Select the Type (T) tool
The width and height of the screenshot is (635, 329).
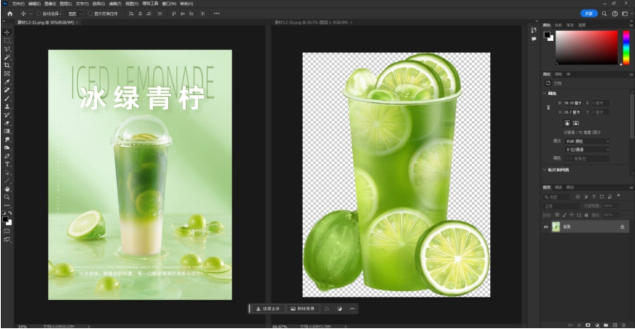click(7, 164)
